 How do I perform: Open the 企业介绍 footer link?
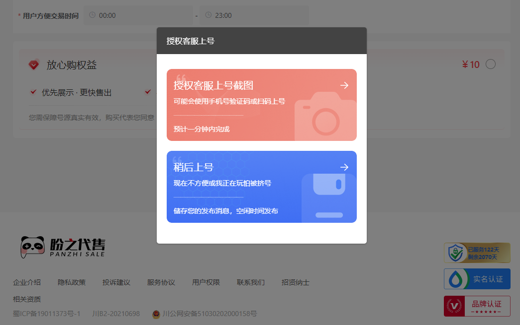coord(27,282)
